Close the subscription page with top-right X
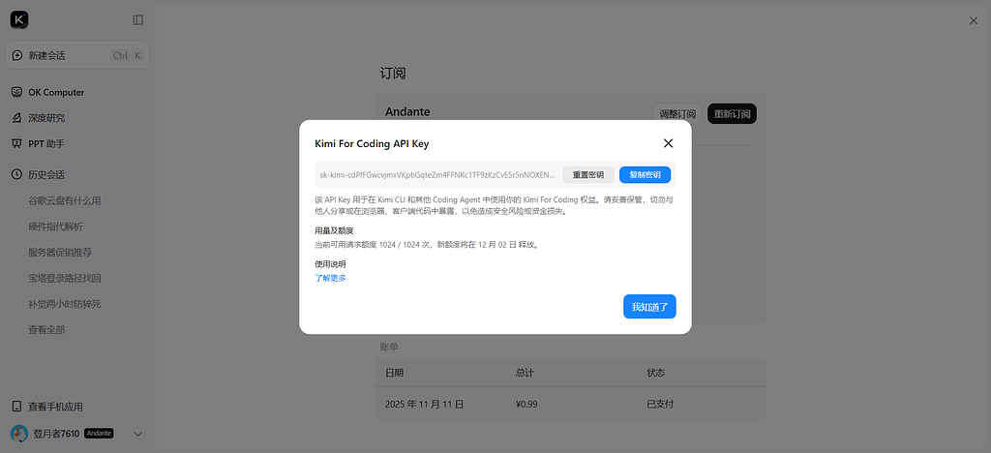Viewport: 991px width, 453px height. [x=974, y=21]
